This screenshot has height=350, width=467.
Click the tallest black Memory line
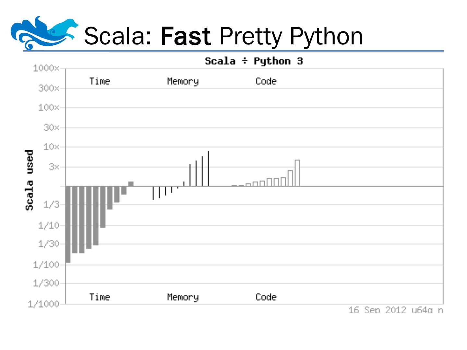tap(208, 169)
